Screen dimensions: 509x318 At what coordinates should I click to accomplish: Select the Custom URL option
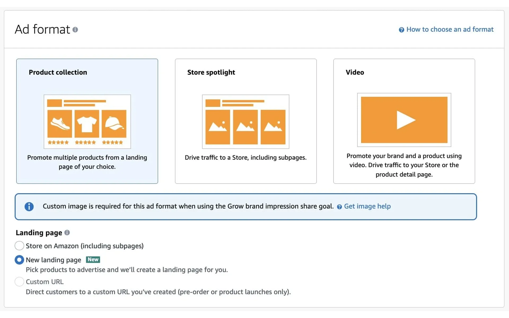[19, 282]
